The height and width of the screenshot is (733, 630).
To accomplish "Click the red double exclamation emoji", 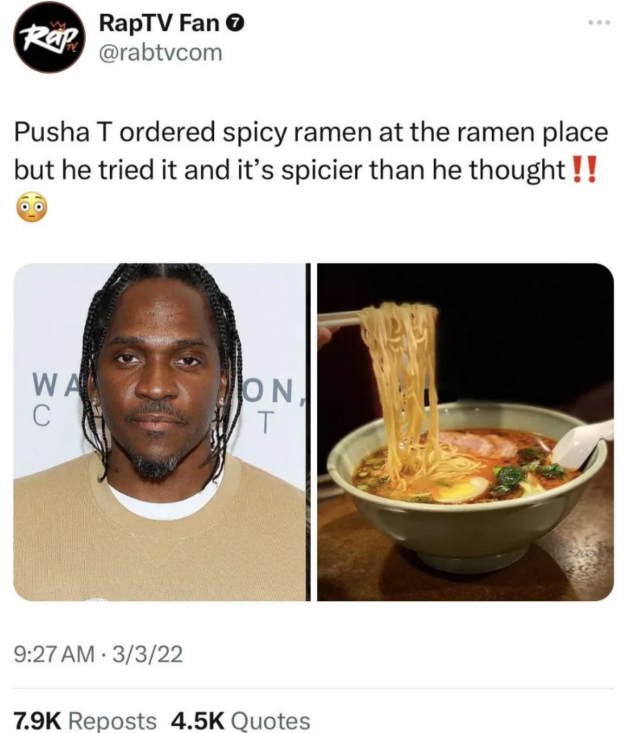I will [x=584, y=170].
